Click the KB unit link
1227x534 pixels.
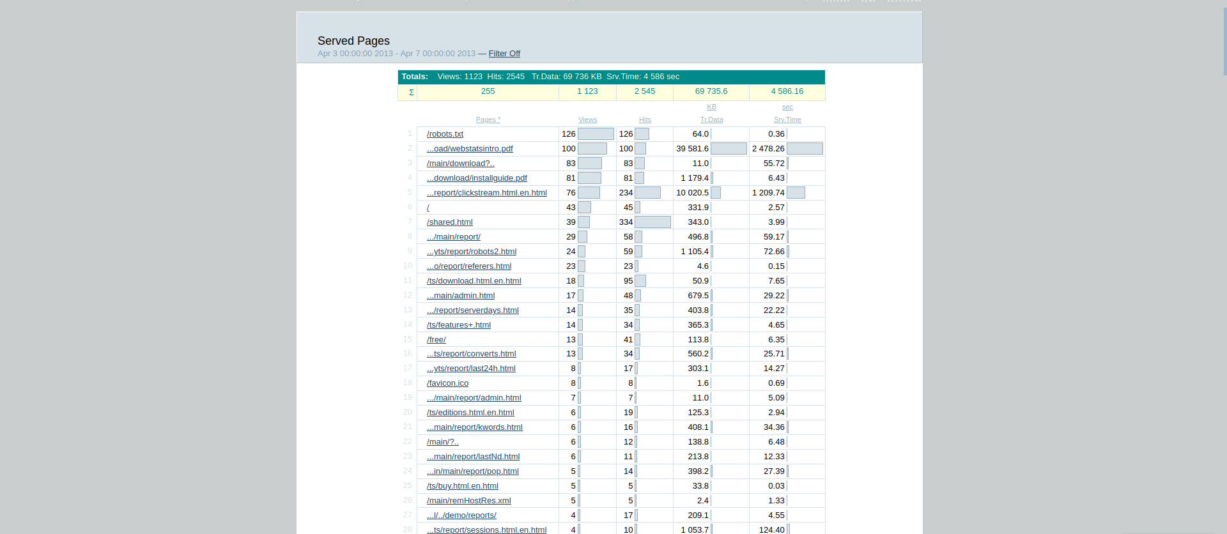tap(711, 107)
